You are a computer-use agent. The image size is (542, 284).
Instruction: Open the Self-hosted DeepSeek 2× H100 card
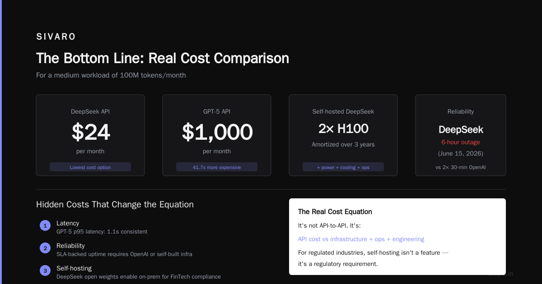[x=343, y=135]
